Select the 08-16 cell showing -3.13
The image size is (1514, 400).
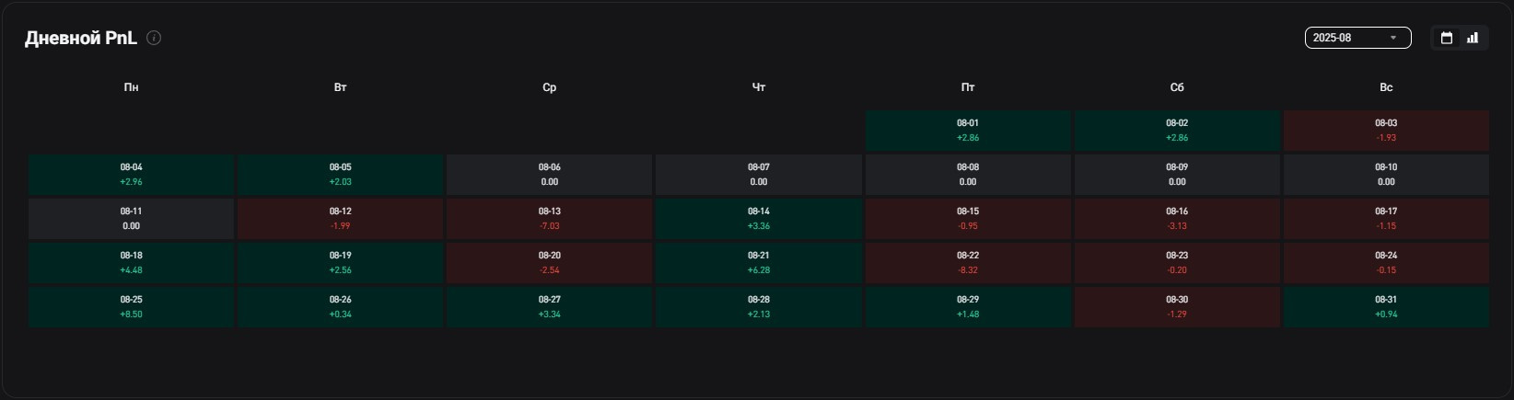[x=1177, y=219]
